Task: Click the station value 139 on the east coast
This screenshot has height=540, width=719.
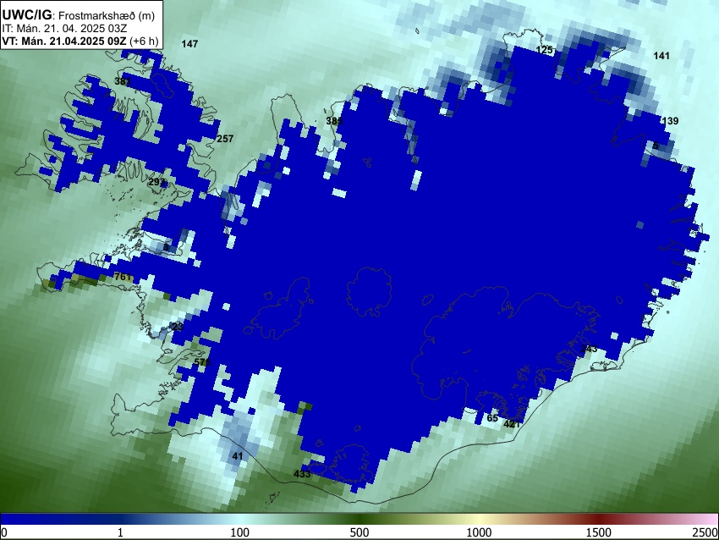Action: point(670,121)
